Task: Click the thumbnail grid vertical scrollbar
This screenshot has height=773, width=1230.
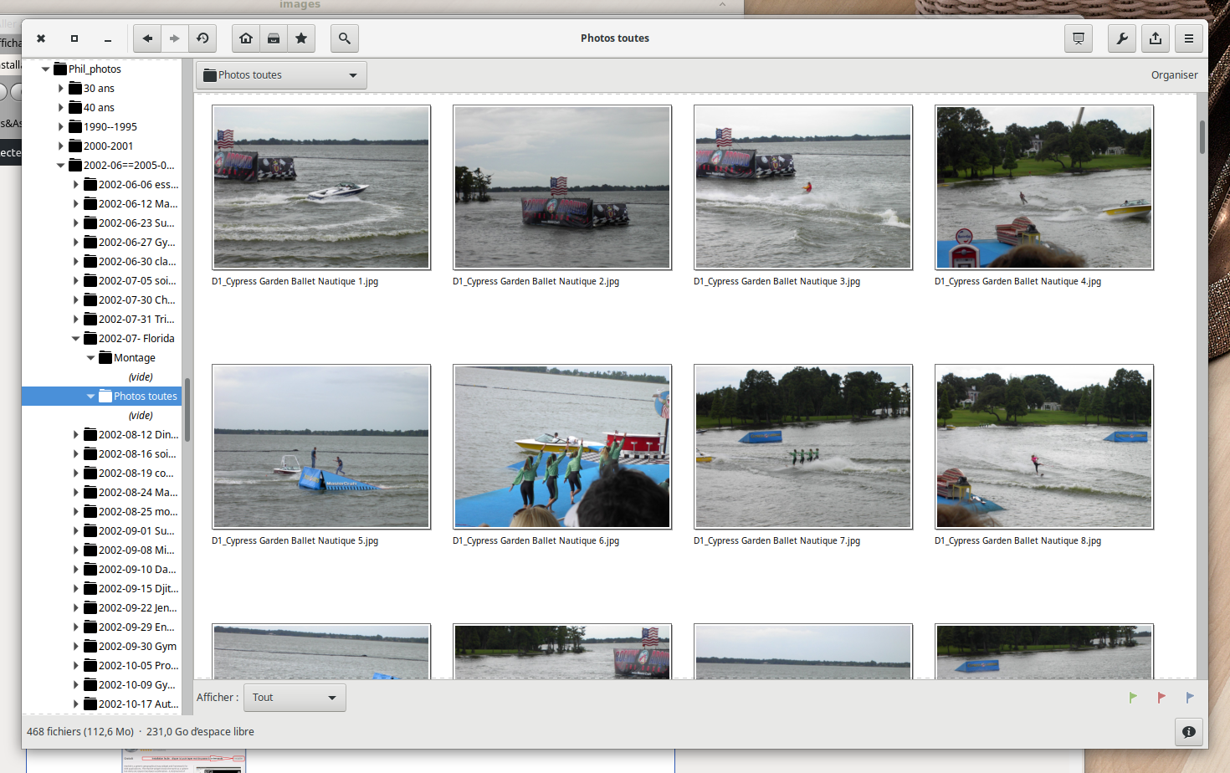Action: 1202,138
